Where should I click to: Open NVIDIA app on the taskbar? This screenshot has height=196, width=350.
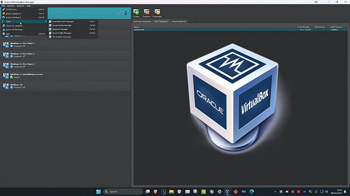pyautogui.click(x=204, y=192)
